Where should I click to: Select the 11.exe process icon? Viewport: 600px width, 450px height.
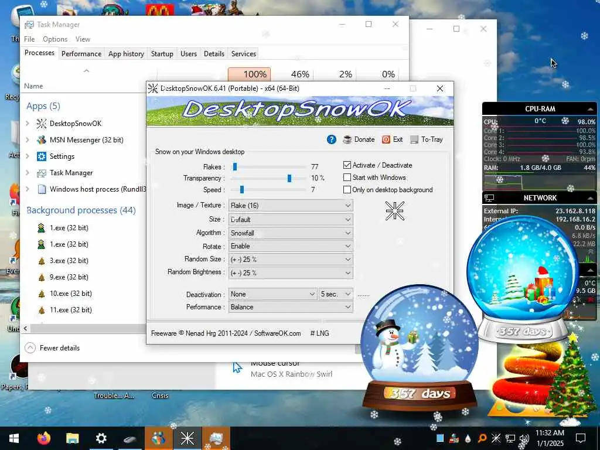pyautogui.click(x=42, y=311)
